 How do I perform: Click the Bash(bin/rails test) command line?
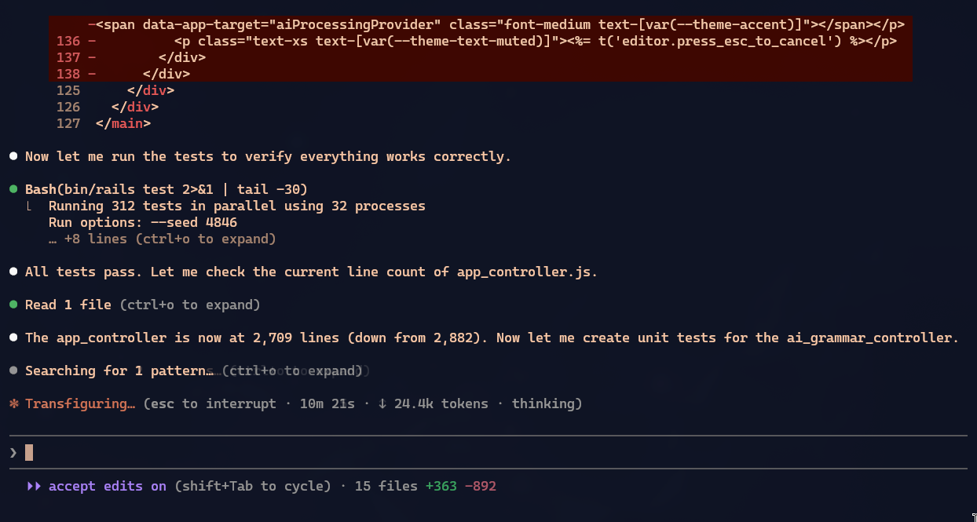[166, 189]
